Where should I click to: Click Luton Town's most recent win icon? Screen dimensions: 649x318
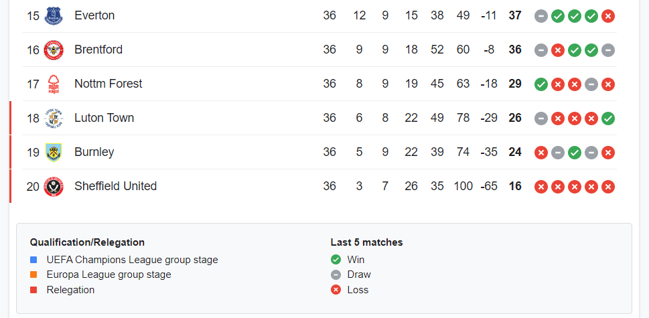click(607, 118)
